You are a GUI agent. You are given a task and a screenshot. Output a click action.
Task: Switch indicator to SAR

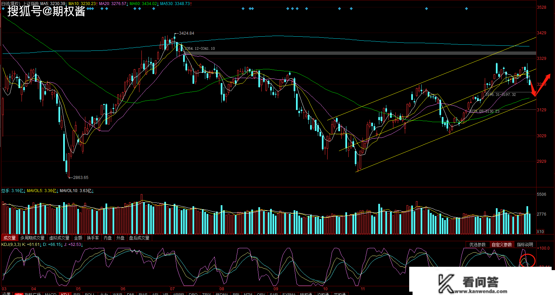(274, 294)
